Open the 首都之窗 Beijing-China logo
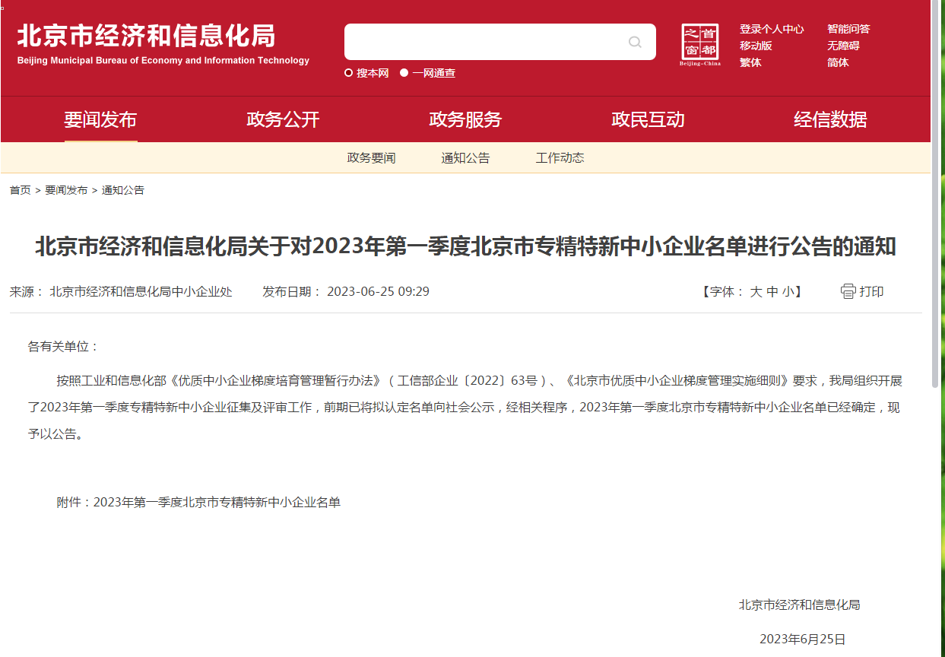The width and height of the screenshot is (945, 657). 700,45
